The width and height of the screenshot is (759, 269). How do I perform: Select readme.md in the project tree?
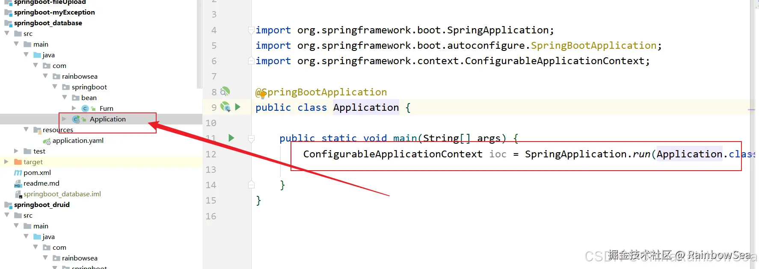tap(42, 183)
